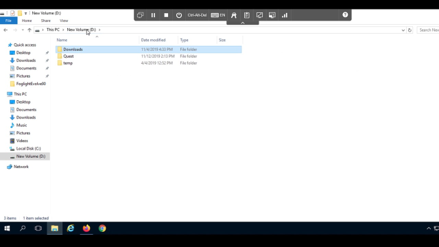Open the Windows Start menu
The width and height of the screenshot is (439, 247).
pyautogui.click(x=7, y=228)
